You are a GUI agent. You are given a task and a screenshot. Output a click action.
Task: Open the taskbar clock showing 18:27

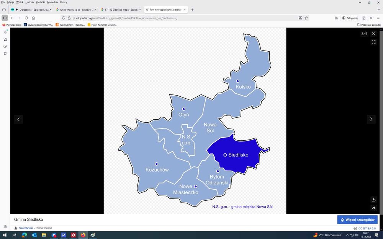(x=366, y=235)
